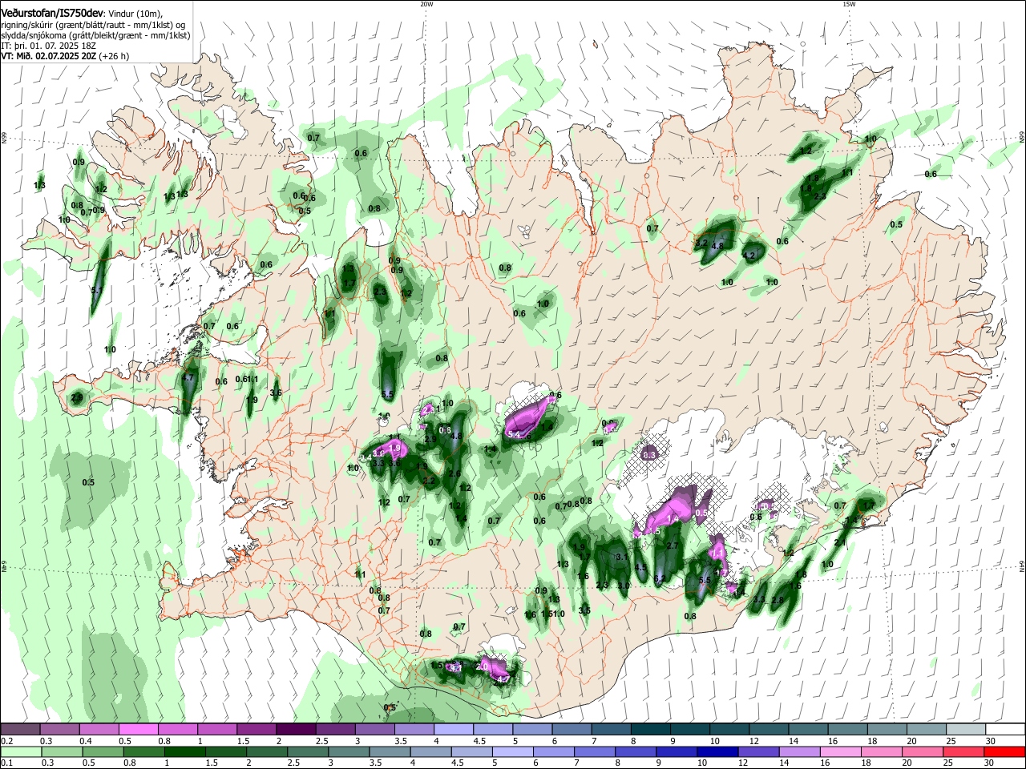Screen dimensions: 1026x769
Task: Select the bright magenta snow legend swatch above 0.5
Action: 139,729
